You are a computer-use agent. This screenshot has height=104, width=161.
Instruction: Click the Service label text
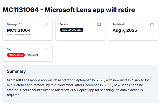[64, 24]
